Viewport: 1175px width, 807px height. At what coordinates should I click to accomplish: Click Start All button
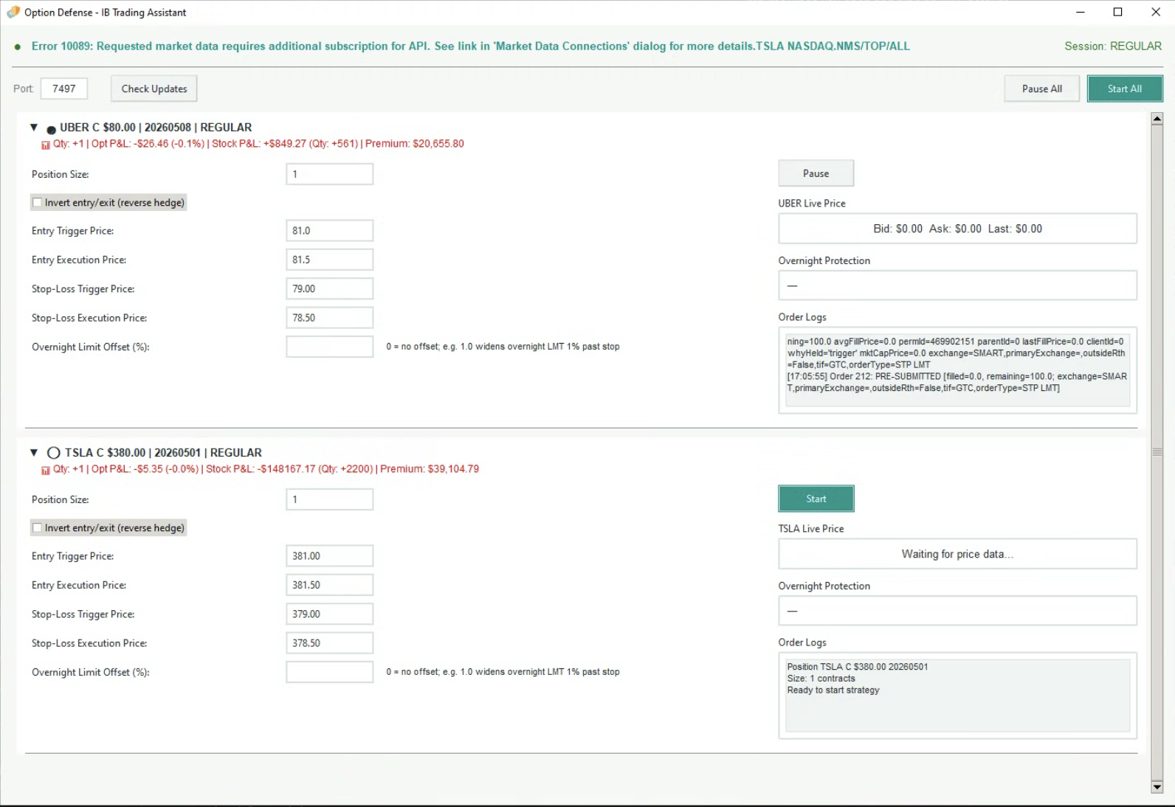(1125, 89)
